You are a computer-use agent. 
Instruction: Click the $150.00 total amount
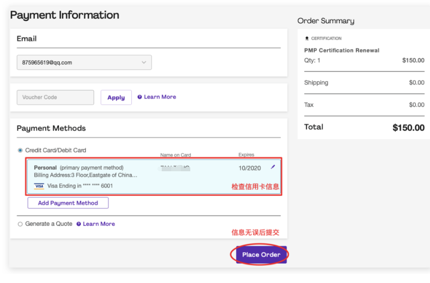[408, 127]
